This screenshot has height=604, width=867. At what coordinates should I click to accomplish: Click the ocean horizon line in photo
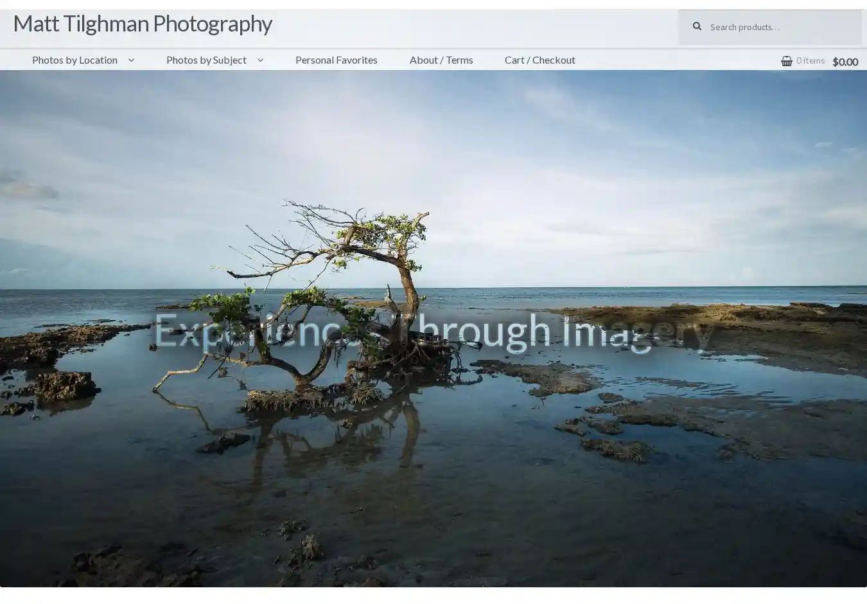[x=642, y=287]
